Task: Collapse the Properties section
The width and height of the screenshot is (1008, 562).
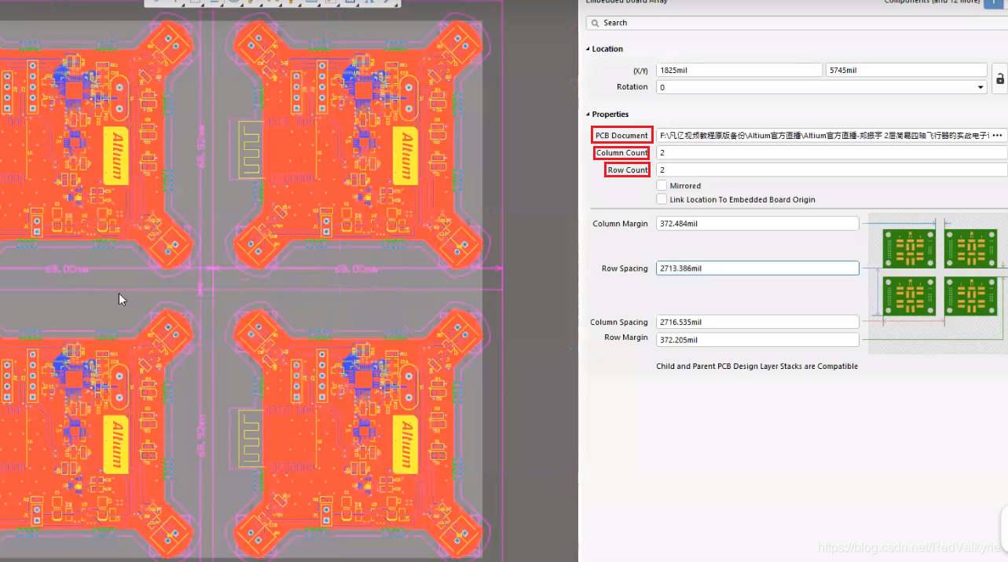Action: click(588, 115)
